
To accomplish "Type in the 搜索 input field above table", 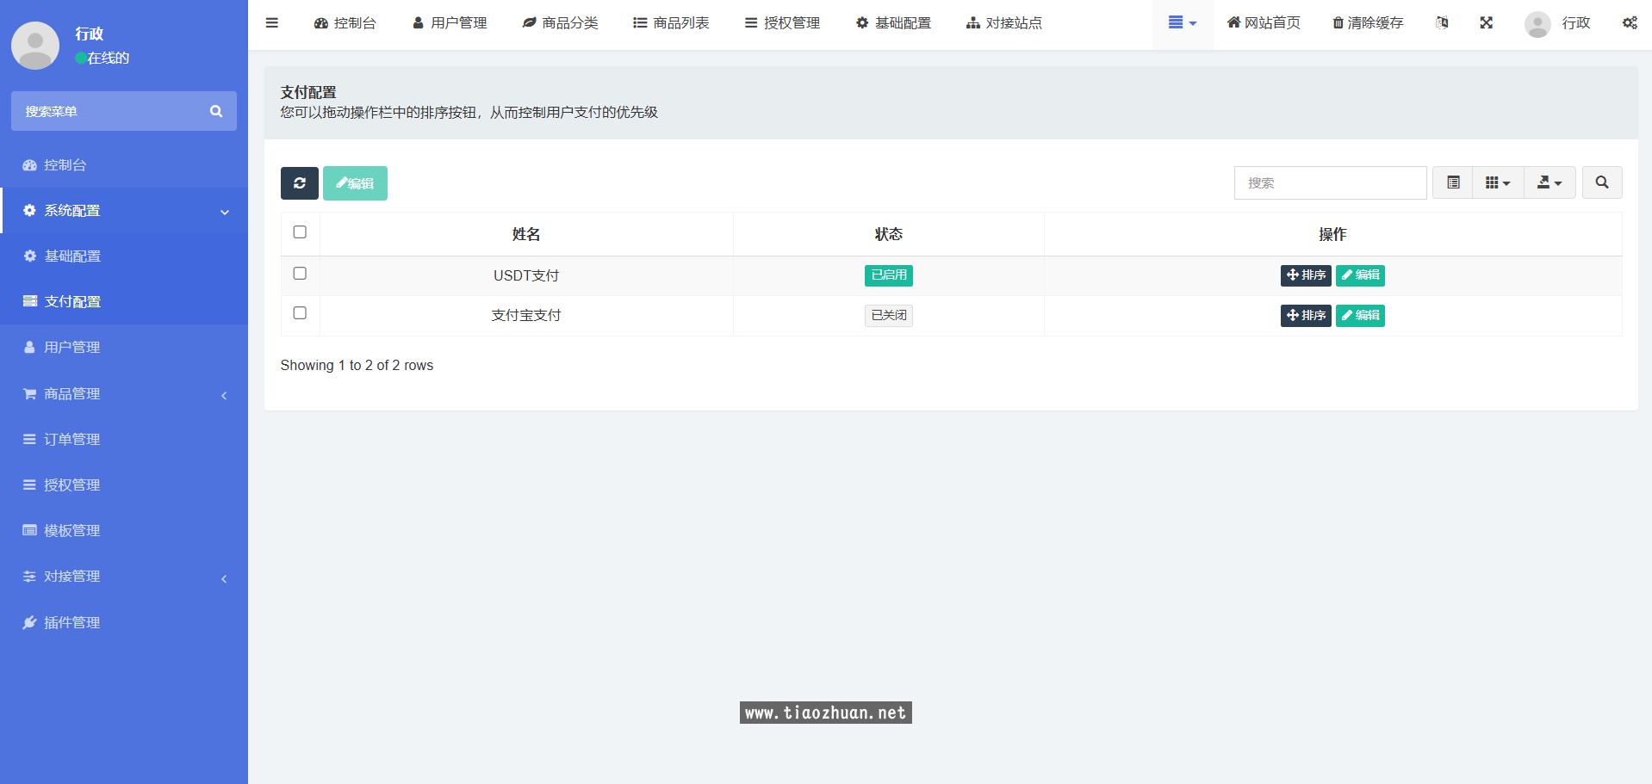I will (1330, 182).
